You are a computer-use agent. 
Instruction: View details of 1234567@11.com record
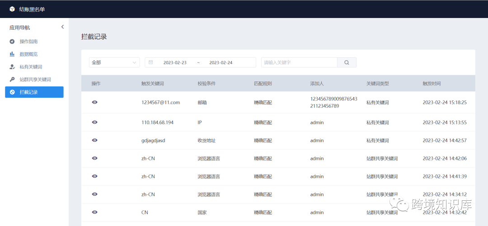(x=94, y=102)
